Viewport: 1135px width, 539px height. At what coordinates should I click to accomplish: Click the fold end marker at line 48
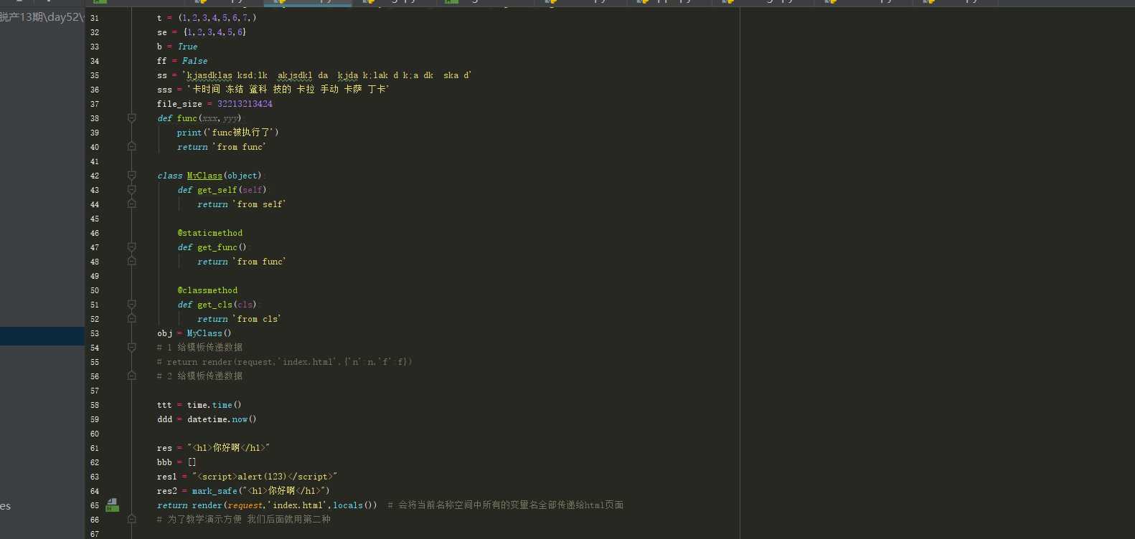pos(132,262)
